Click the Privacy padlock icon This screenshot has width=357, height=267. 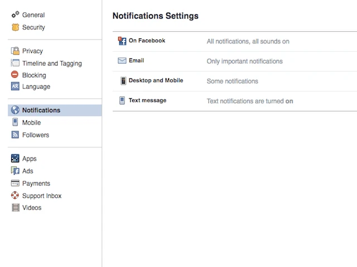coord(15,51)
